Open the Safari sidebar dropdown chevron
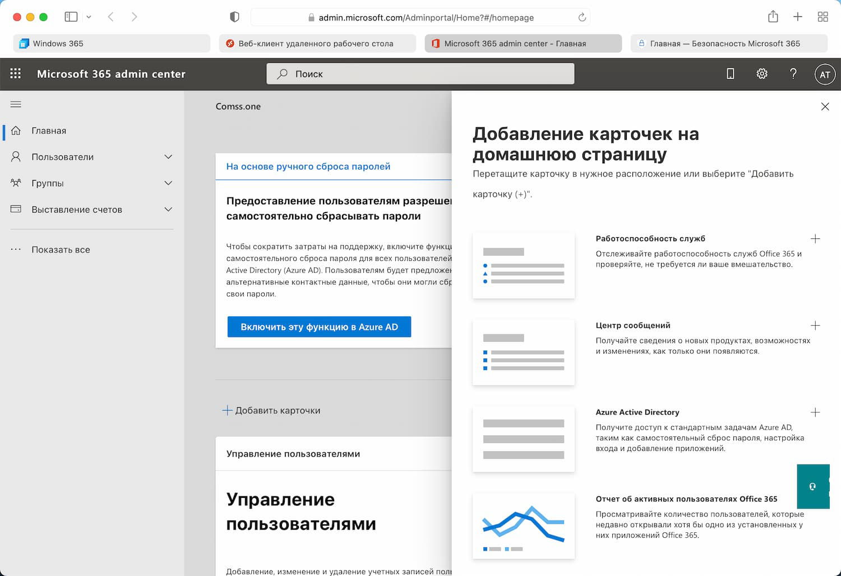 pos(89,17)
